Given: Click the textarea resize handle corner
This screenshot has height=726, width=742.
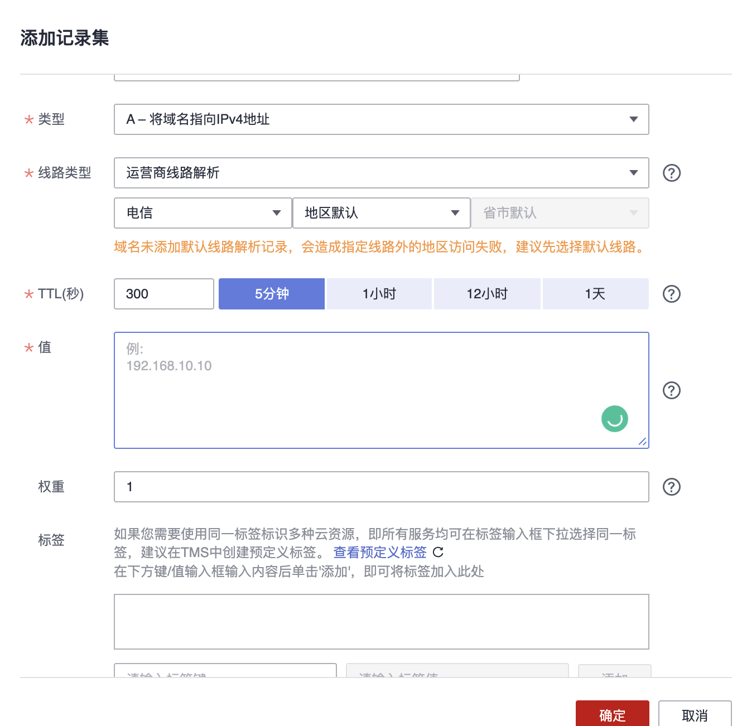Looking at the screenshot, I should pos(643,442).
